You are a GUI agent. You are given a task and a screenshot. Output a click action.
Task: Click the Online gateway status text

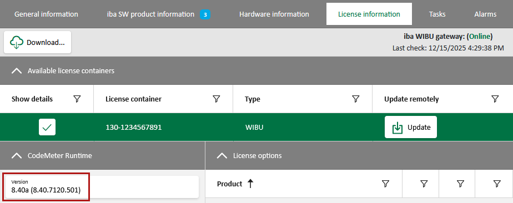coord(480,36)
